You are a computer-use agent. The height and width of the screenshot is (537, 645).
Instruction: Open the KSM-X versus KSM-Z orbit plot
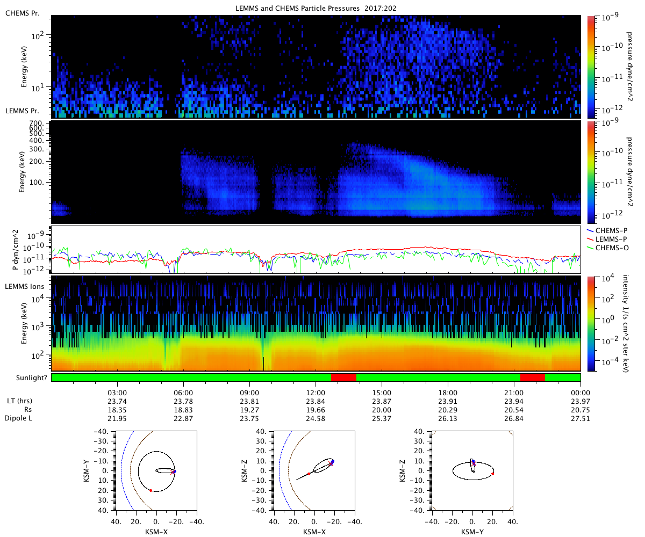click(314, 470)
